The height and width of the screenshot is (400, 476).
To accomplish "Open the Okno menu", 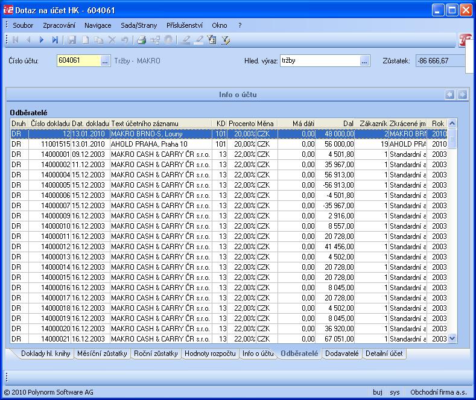I will click(x=220, y=25).
